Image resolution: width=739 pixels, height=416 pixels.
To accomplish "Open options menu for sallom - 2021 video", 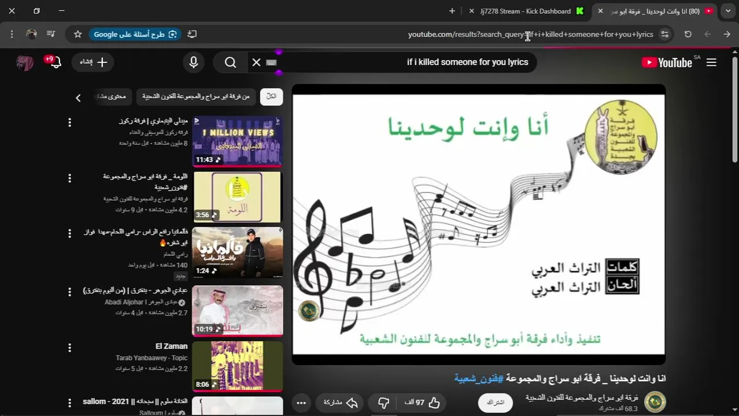I will [x=69, y=403].
